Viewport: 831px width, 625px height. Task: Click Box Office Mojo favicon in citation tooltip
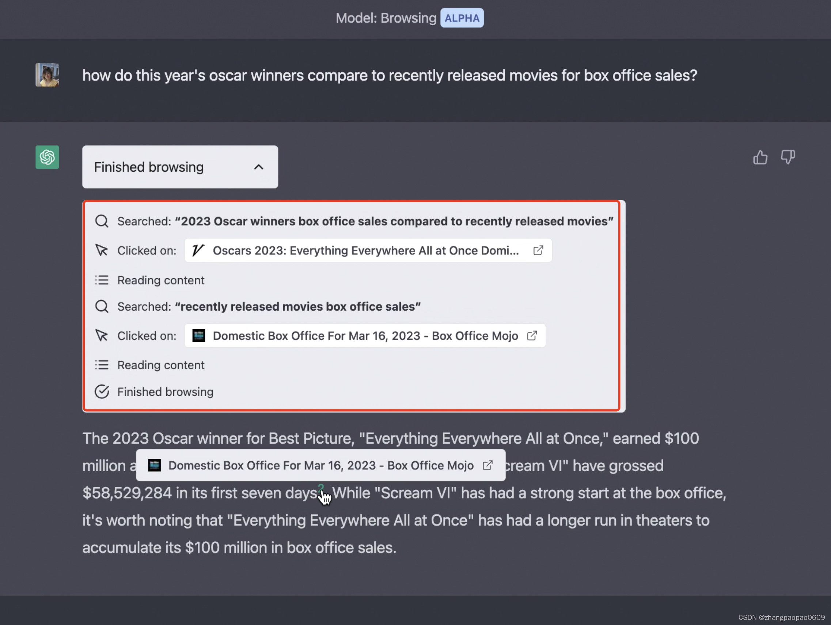coord(154,465)
